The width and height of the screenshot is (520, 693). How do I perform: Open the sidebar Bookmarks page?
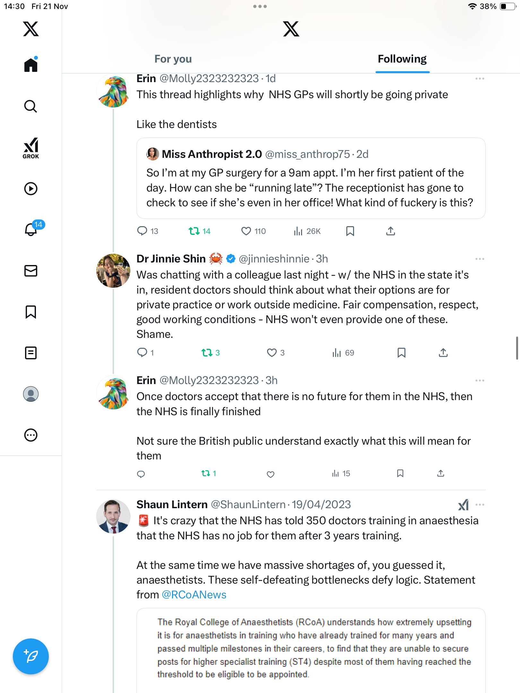[31, 312]
